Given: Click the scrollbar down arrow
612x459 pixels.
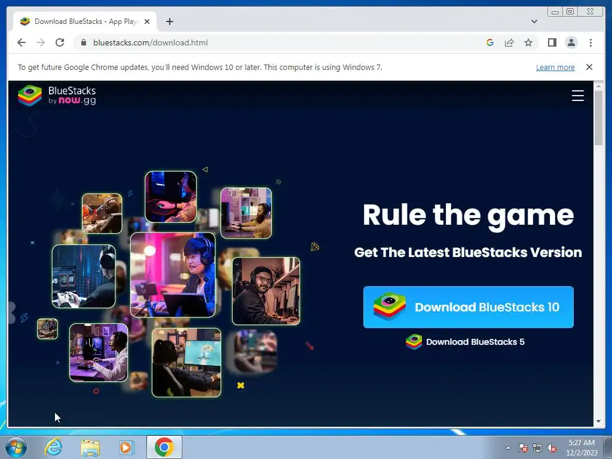Looking at the screenshot, I should click(598, 421).
